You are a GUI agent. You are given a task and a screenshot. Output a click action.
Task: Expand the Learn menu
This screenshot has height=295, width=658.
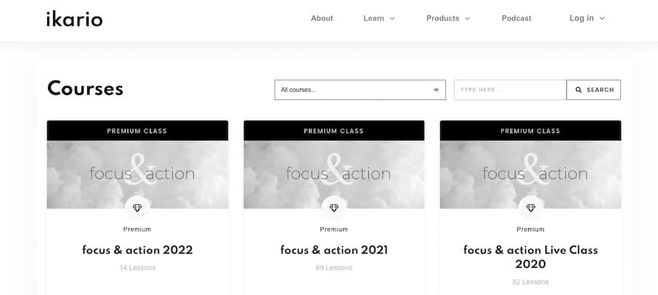pyautogui.click(x=379, y=18)
